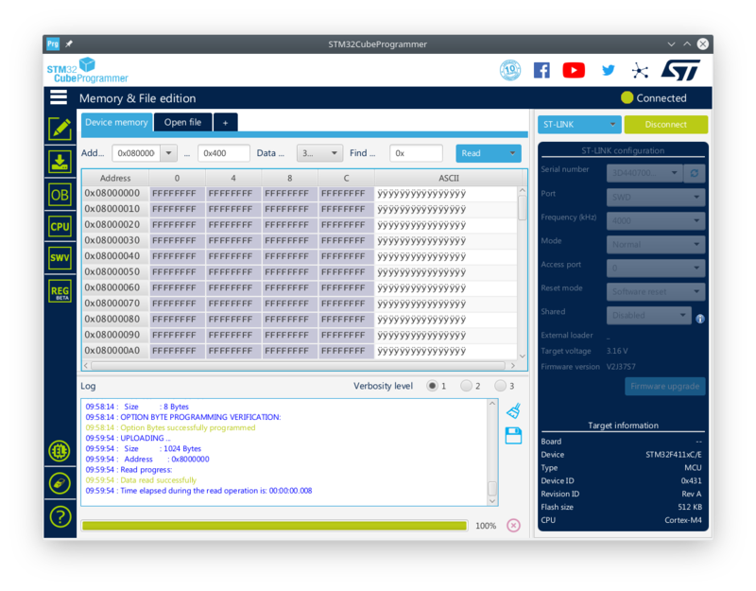Switch to the Open file tab
This screenshot has height=591, width=756.
click(x=182, y=122)
